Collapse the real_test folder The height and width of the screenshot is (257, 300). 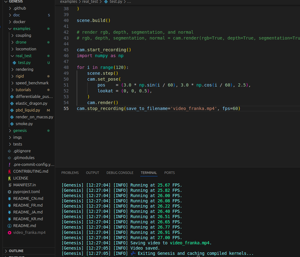pos(23,56)
